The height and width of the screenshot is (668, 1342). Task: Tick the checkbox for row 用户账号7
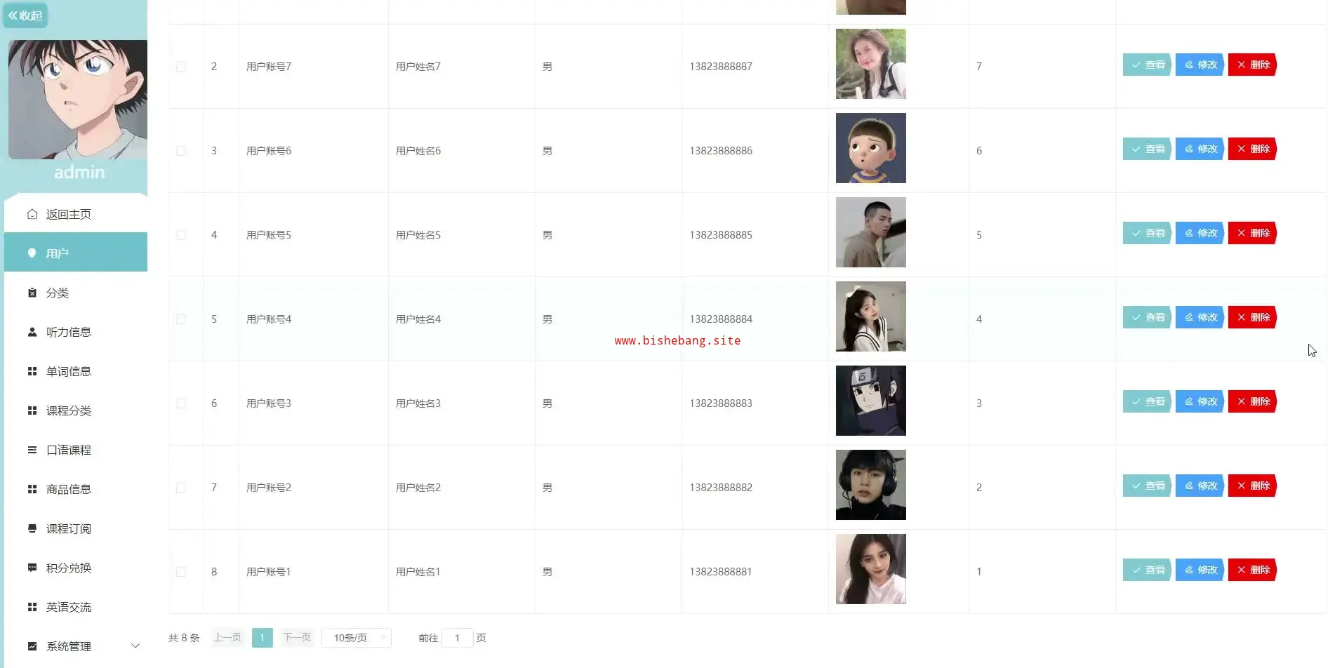point(181,67)
